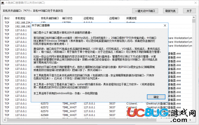199x125 pixels.
Task: Click remote address 127.0.0.1 in 62570 row
Action: [x=89, y=111]
